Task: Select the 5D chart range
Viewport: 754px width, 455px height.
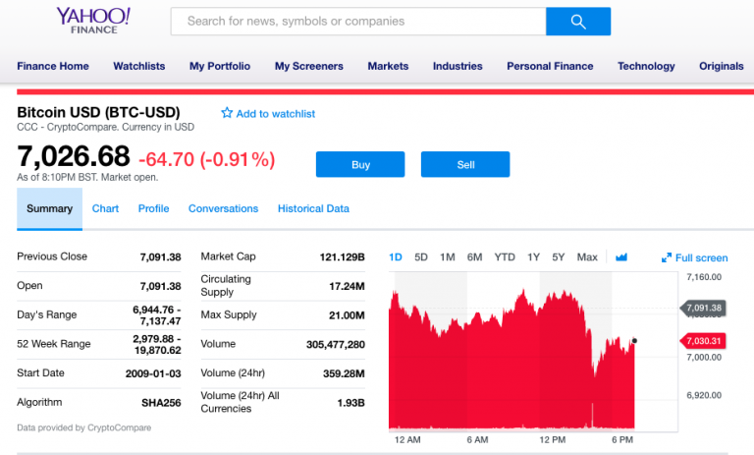Action: point(421,257)
